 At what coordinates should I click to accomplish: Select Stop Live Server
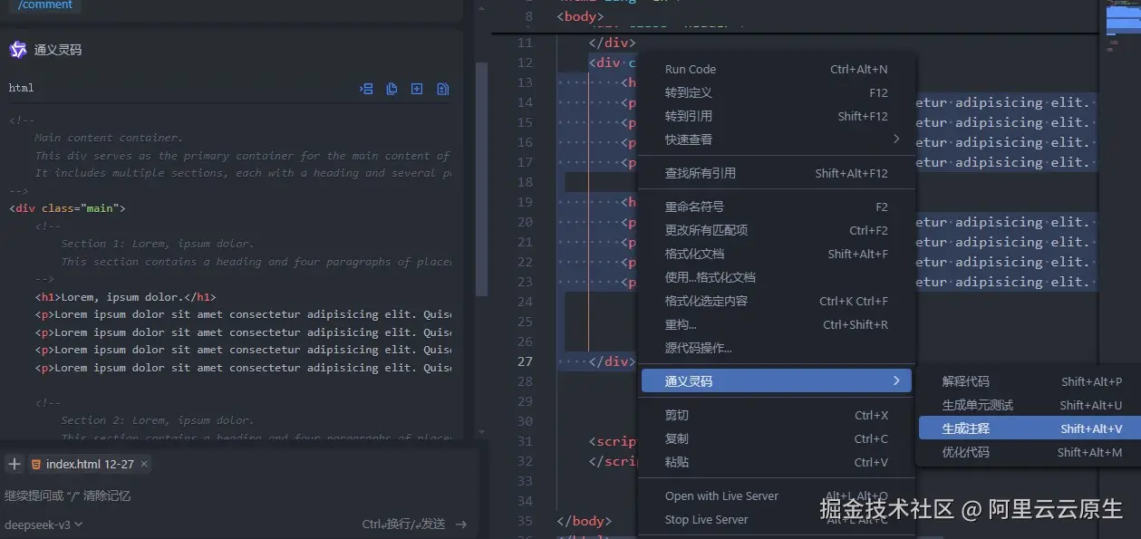777,519
